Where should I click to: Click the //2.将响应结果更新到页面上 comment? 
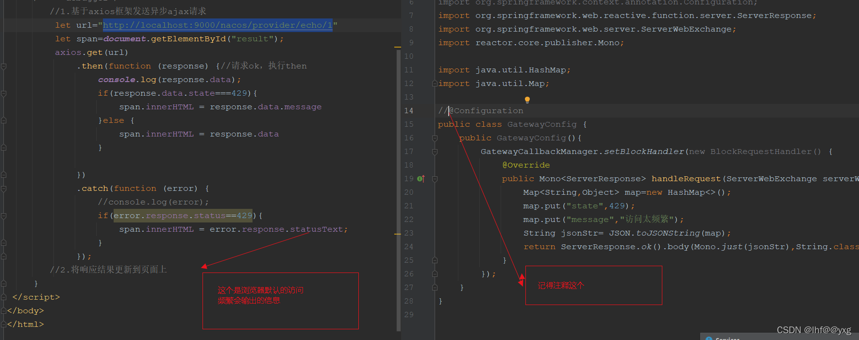(108, 270)
